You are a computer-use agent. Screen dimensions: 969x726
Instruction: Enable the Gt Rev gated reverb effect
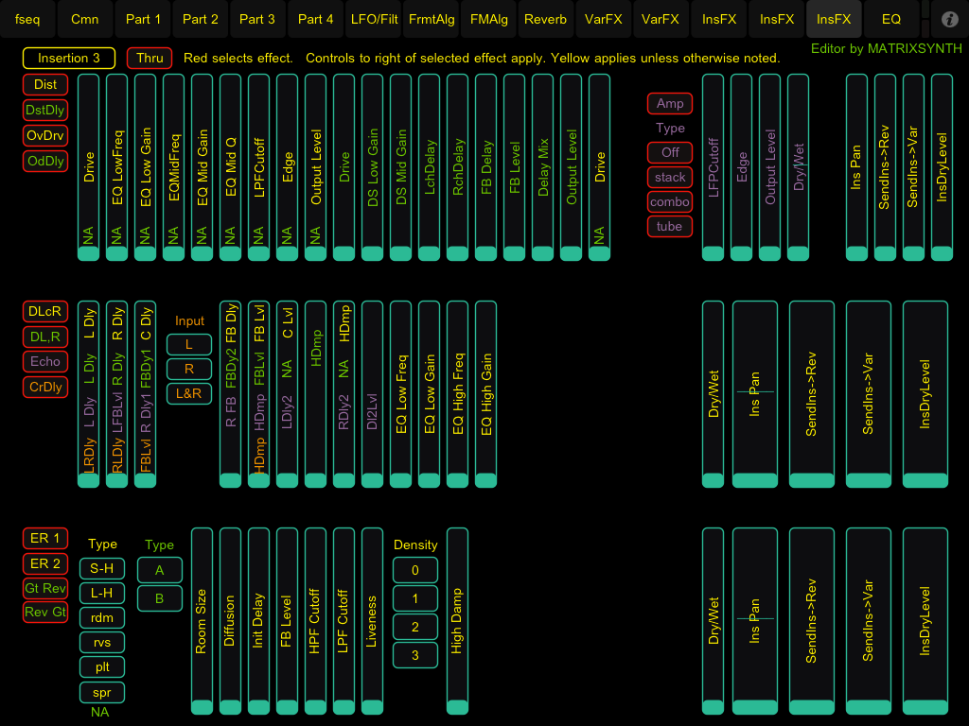[45, 588]
